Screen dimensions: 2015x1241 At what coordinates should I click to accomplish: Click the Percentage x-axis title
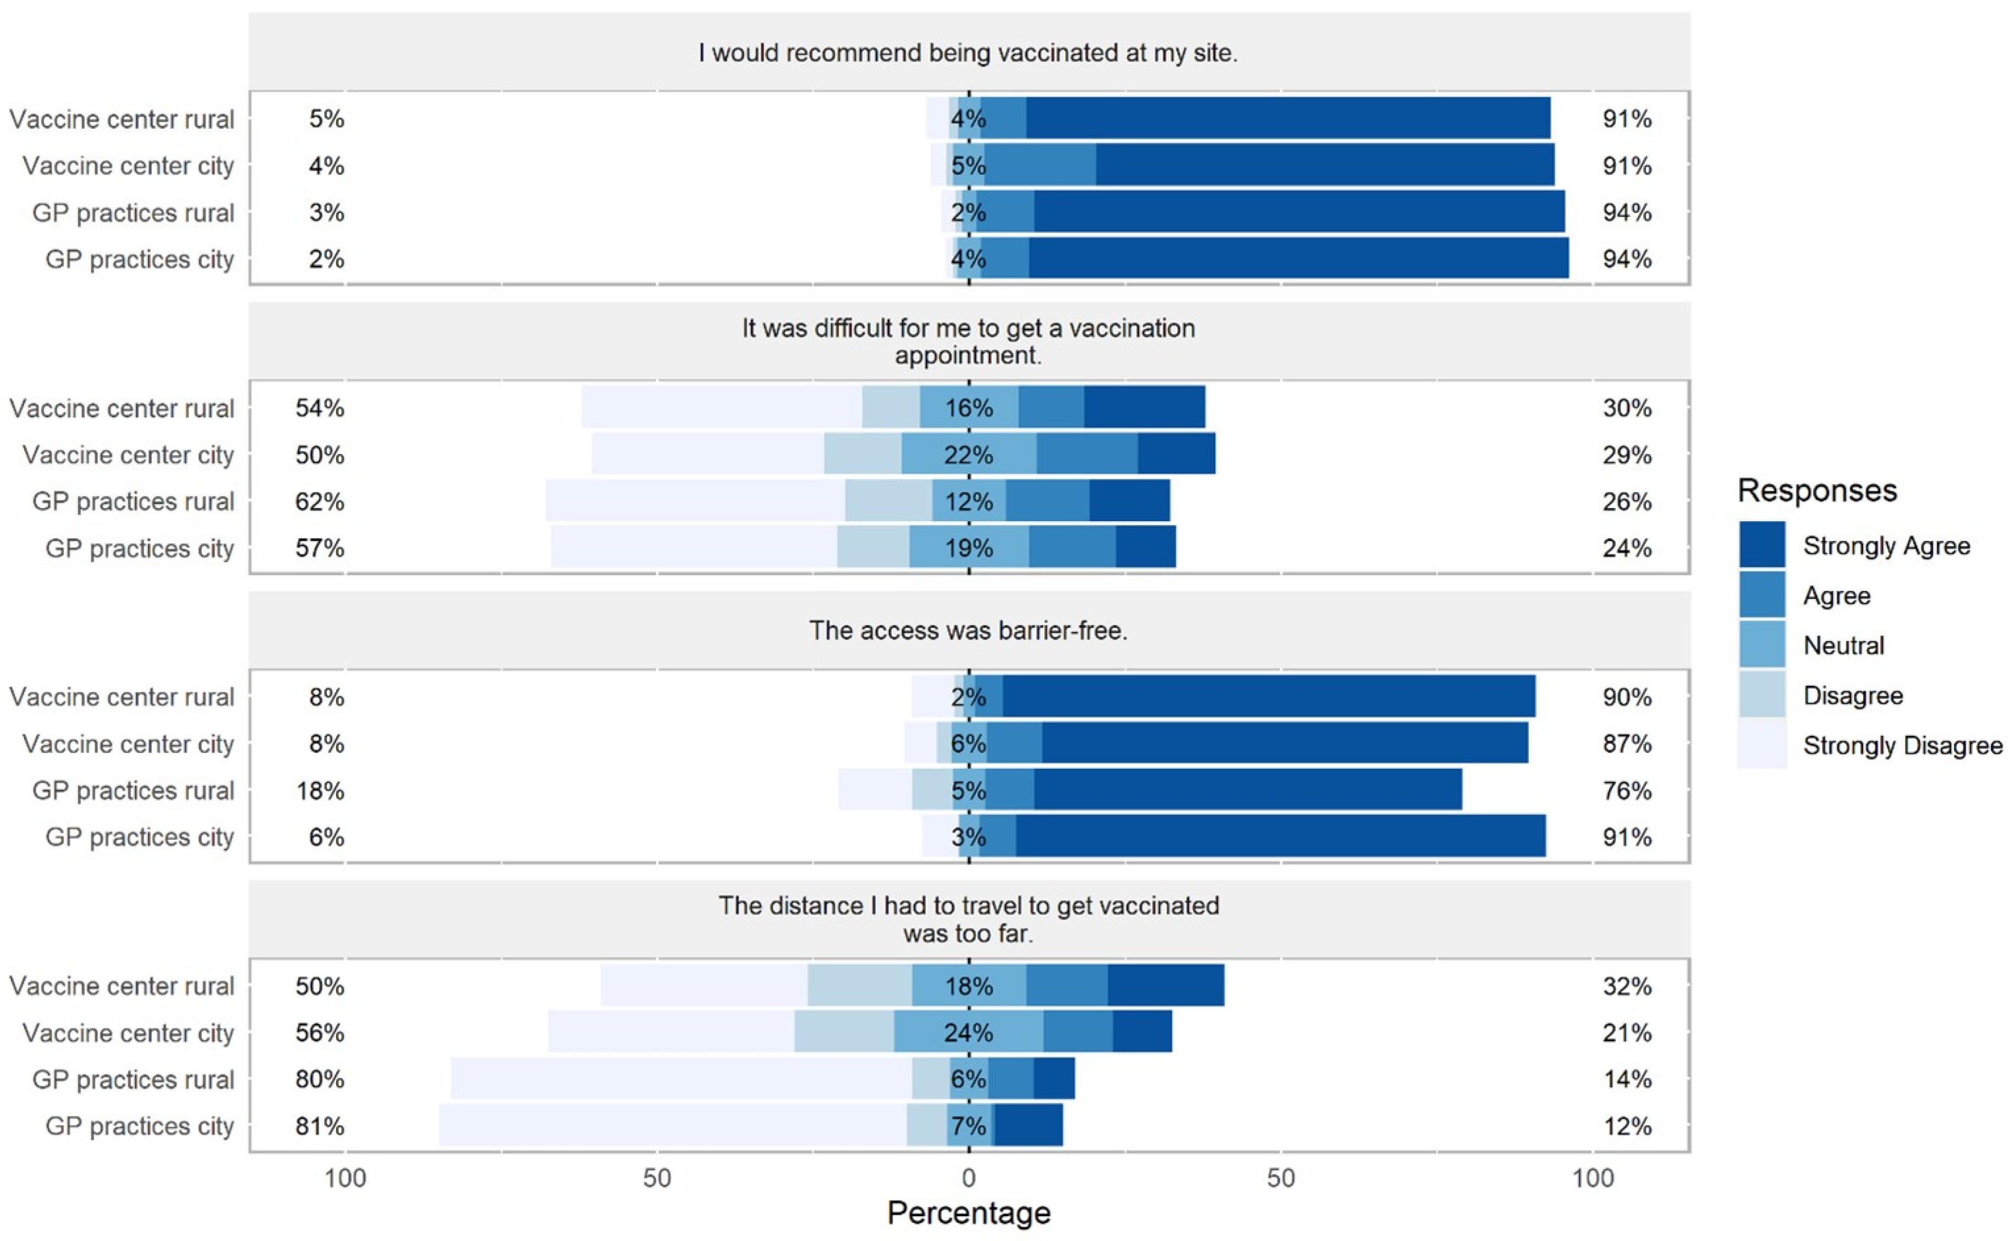968,1213
